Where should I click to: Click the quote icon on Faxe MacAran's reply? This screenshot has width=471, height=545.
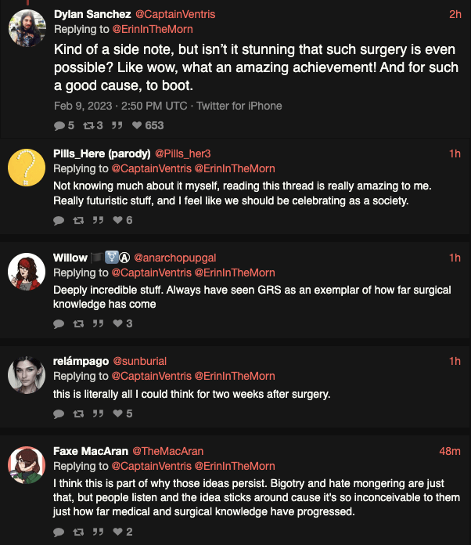99,532
